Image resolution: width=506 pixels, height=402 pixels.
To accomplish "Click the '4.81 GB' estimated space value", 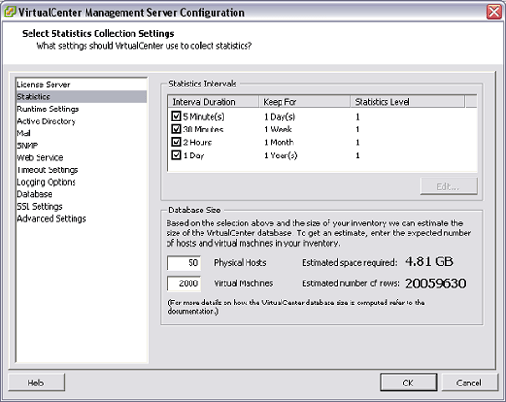I will pos(429,261).
